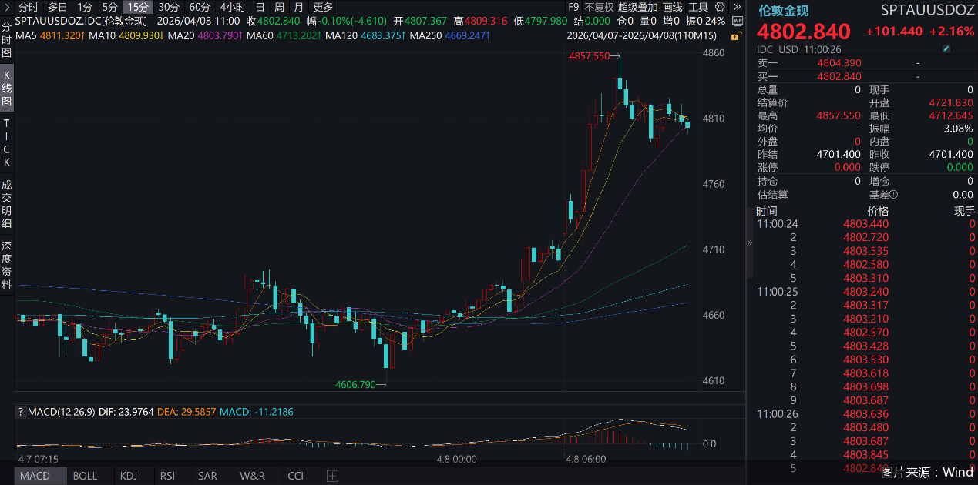Expand the 更多 time period menu
The image size is (978, 485).
(x=323, y=7)
